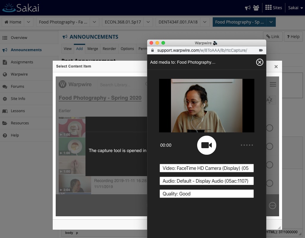Click the lock icon beside support.warpwire.com
305x238 pixels.
[x=152, y=50]
